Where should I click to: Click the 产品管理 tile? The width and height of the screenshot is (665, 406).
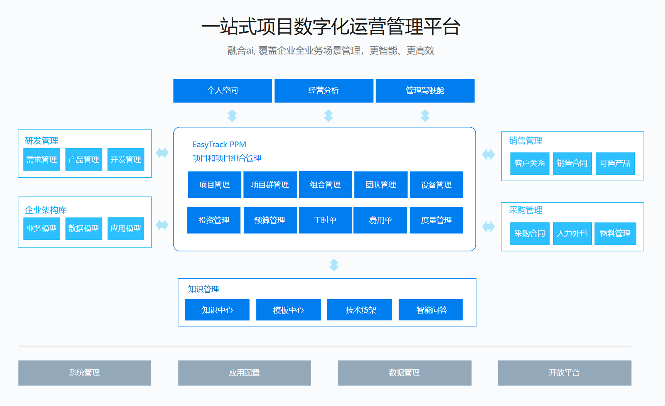(x=84, y=159)
